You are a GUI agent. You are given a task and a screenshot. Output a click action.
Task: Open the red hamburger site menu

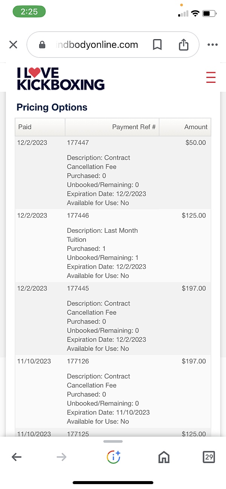(211, 77)
